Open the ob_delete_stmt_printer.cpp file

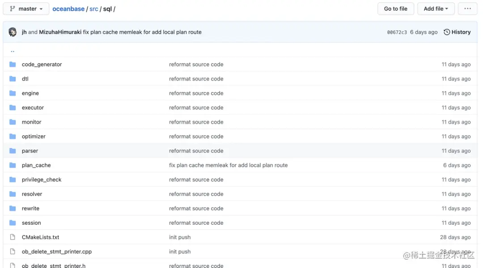(57, 252)
